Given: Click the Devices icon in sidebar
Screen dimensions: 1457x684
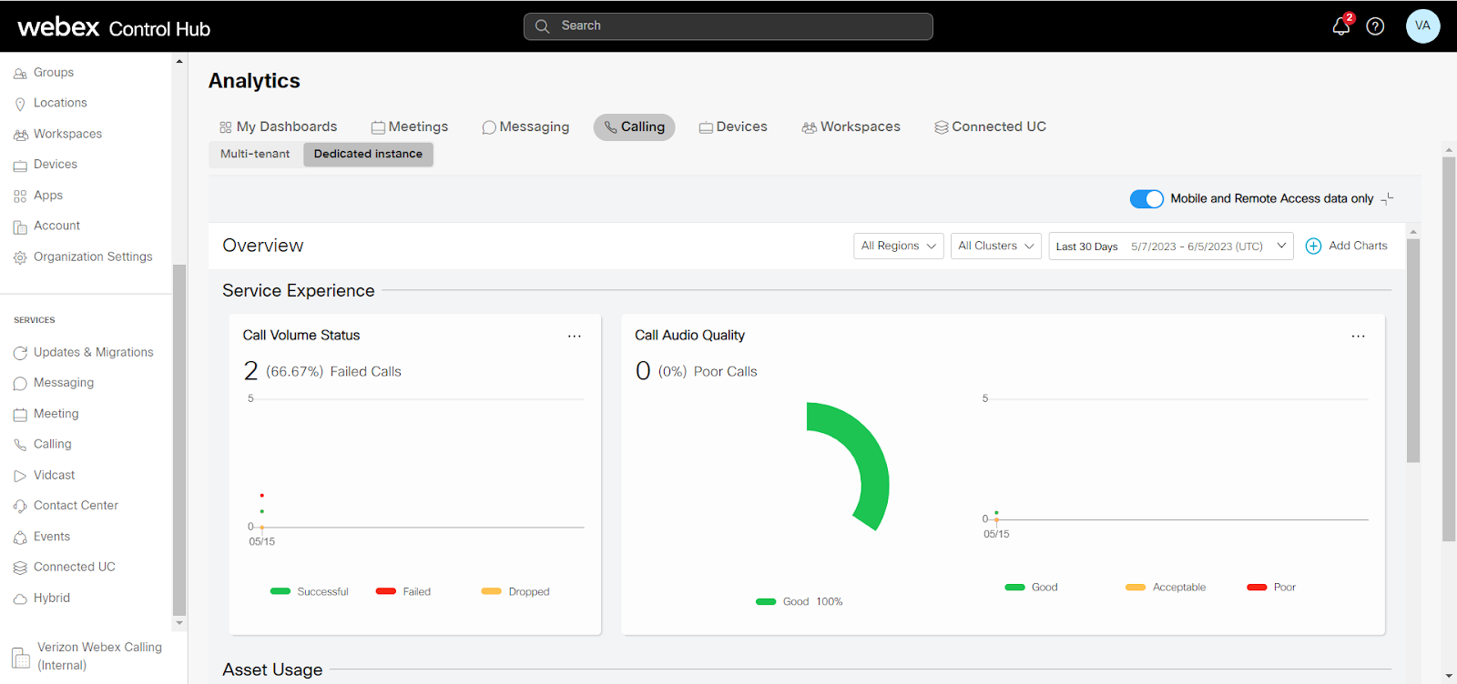Looking at the screenshot, I should click(x=20, y=166).
